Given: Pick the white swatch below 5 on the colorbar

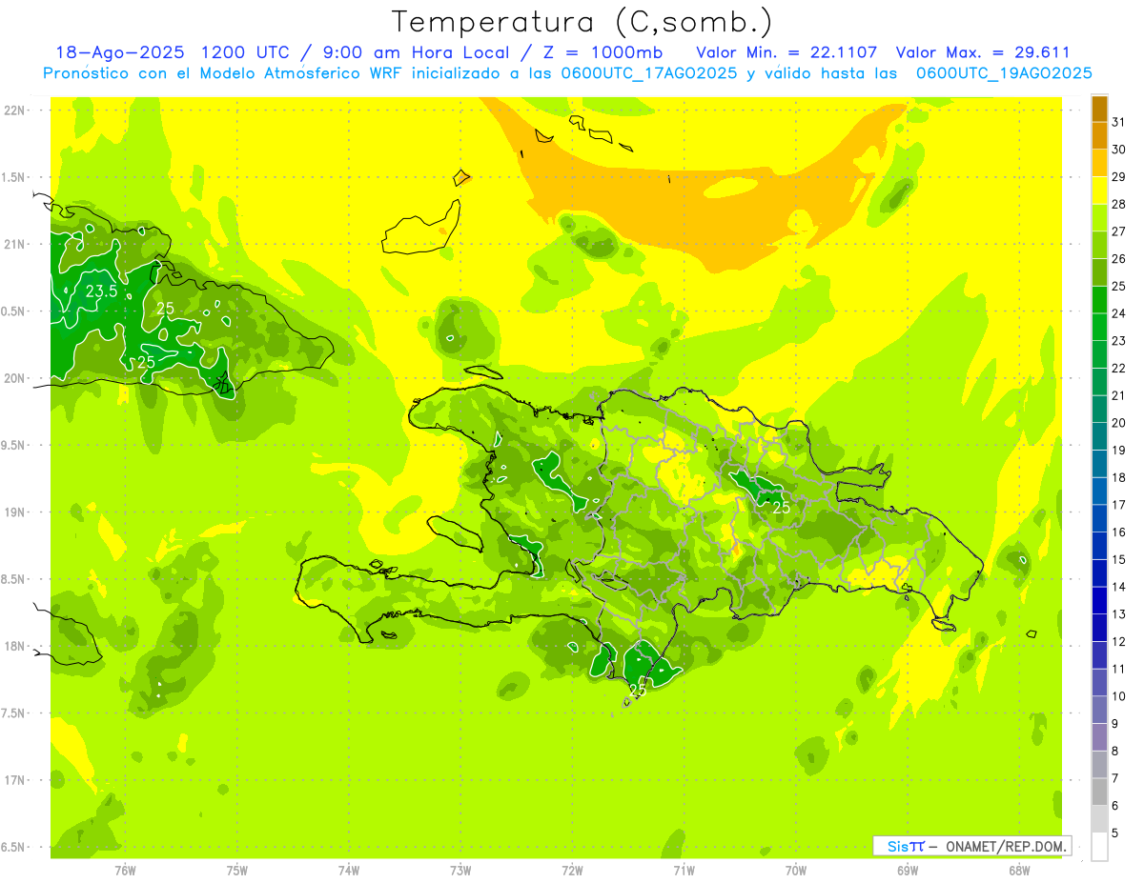Looking at the screenshot, I should (1099, 847).
